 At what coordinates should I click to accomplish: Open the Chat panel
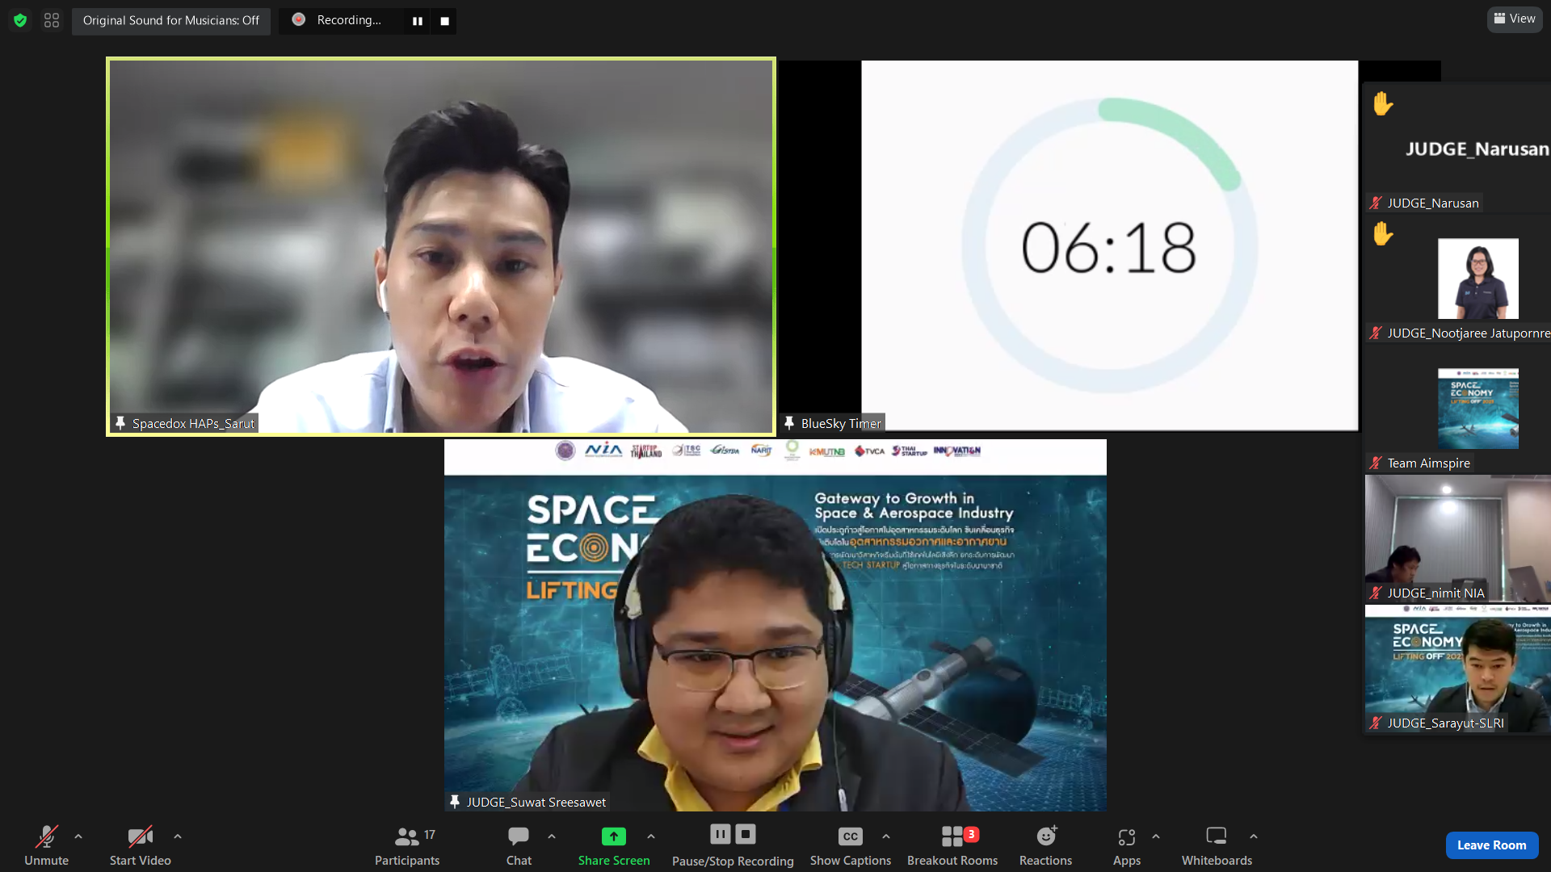pyautogui.click(x=519, y=845)
